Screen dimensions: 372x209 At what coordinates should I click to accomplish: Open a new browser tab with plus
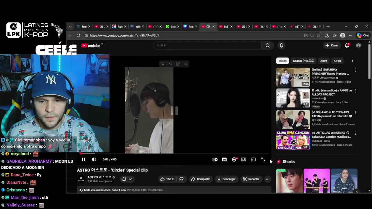[328, 26]
